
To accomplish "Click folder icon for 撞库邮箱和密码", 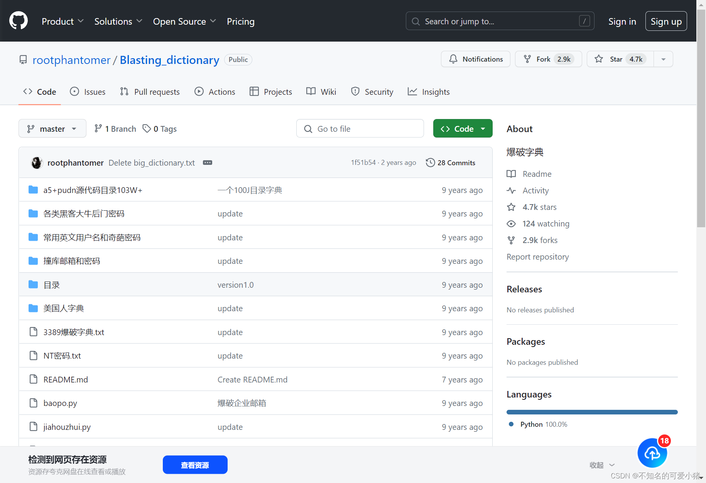I will pos(33,261).
